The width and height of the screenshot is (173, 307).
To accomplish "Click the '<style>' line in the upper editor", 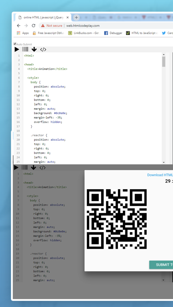I will [33, 78].
